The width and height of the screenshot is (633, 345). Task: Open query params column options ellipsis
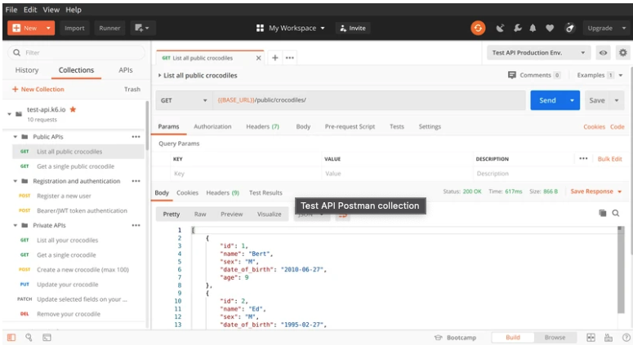point(583,158)
